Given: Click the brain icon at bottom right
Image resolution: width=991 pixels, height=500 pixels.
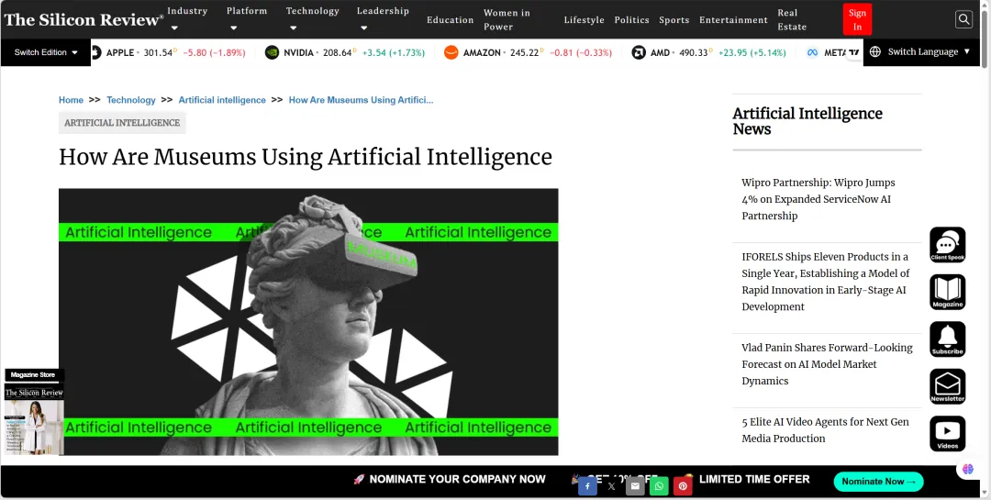Looking at the screenshot, I should (968, 469).
